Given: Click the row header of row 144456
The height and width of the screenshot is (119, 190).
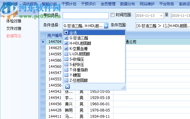Looking at the screenshot, I should point(43,104).
